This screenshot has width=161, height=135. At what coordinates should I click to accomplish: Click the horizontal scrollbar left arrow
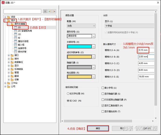tap(62, 121)
